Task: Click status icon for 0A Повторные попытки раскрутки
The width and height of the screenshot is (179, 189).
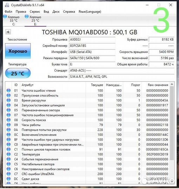Action: (x=8, y=130)
